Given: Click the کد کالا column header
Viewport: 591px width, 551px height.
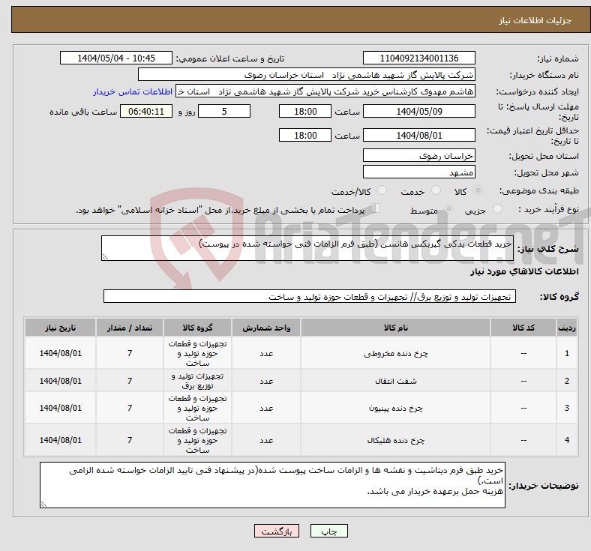Looking at the screenshot, I should 523,328.
